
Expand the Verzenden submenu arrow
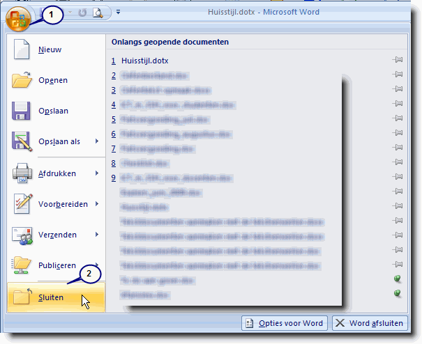click(x=97, y=235)
